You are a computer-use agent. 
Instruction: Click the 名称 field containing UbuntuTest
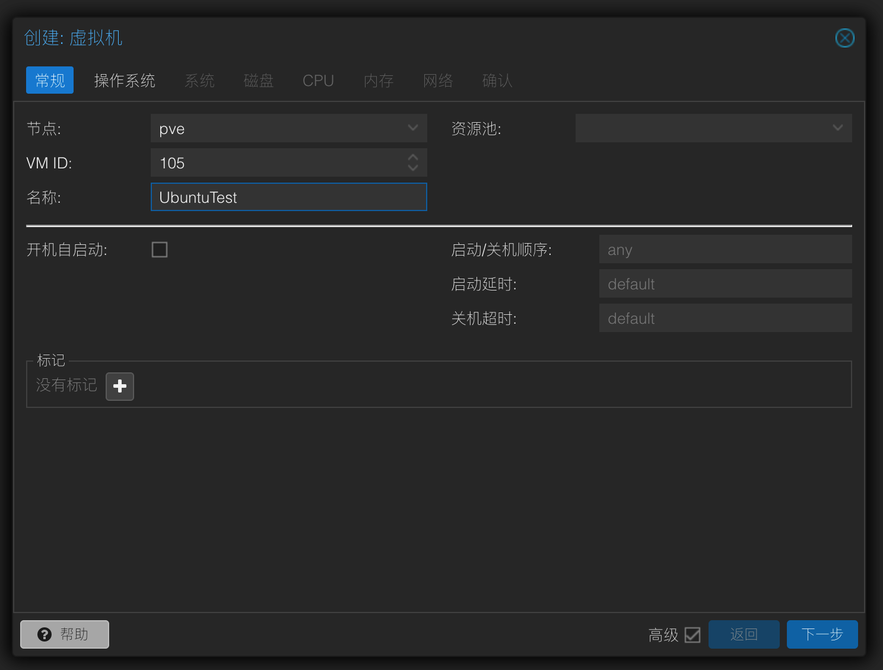(x=288, y=197)
